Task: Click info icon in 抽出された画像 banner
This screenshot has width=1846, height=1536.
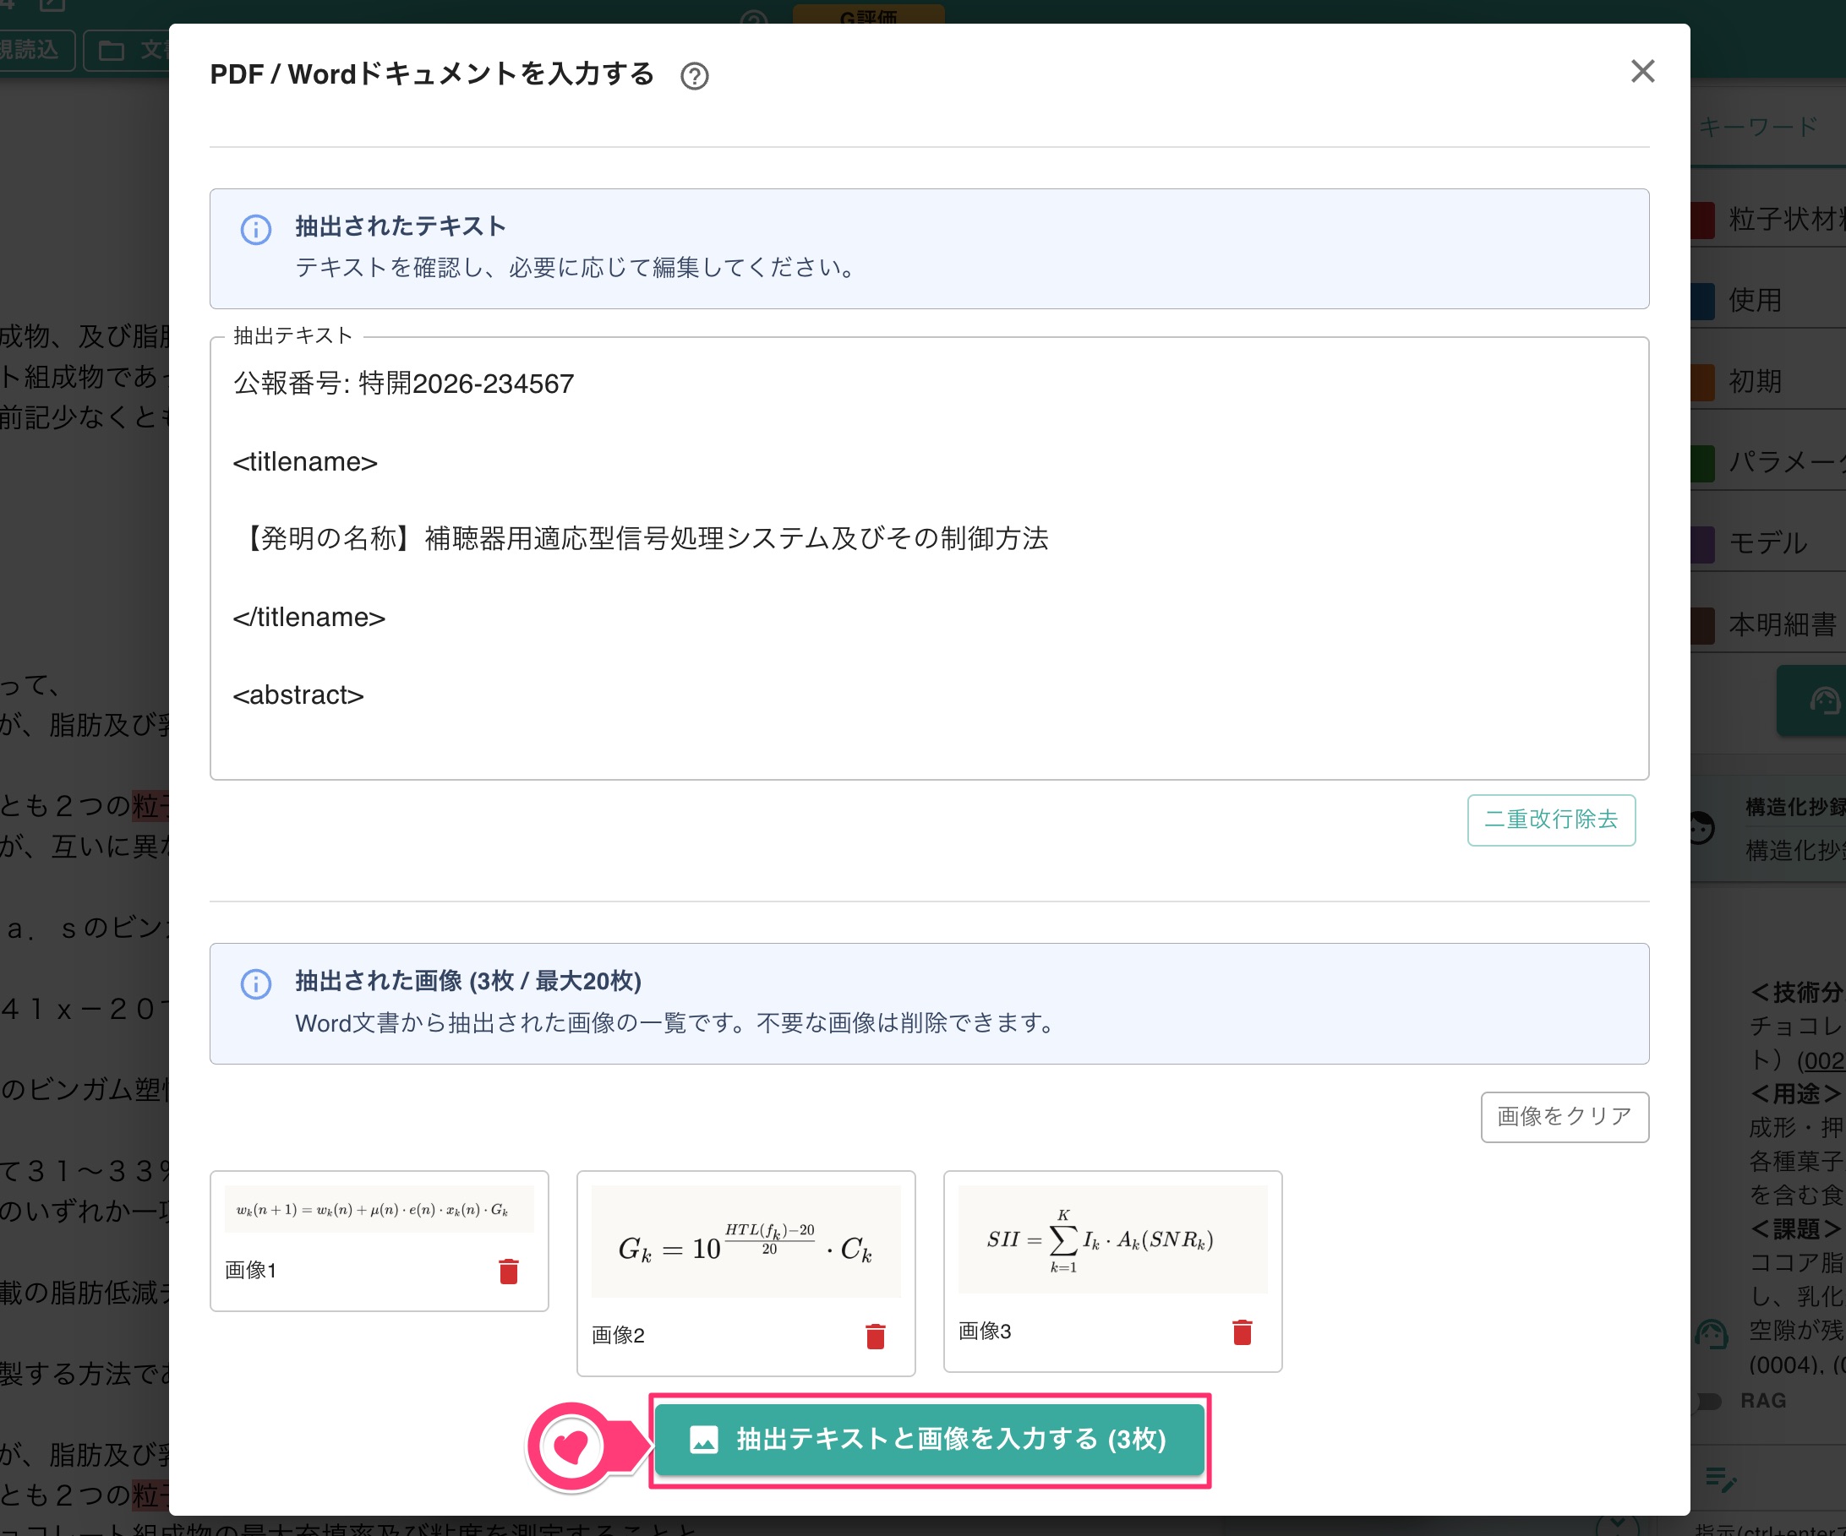Action: click(256, 983)
